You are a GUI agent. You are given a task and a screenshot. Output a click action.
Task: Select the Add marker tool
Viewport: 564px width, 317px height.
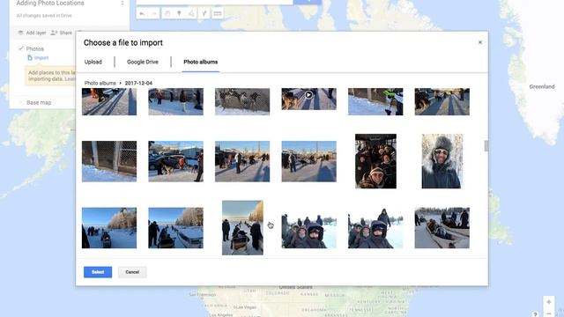tap(179, 14)
